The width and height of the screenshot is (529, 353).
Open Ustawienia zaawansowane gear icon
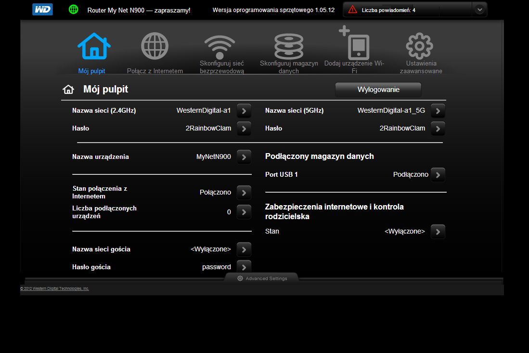pos(419,46)
